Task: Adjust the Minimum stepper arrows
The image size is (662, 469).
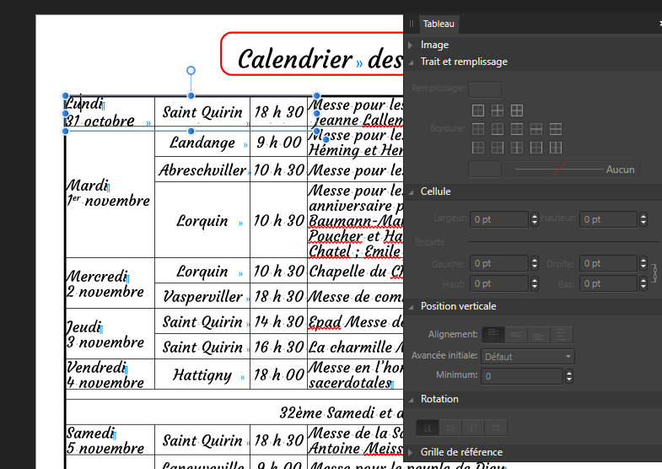Action: 569,376
